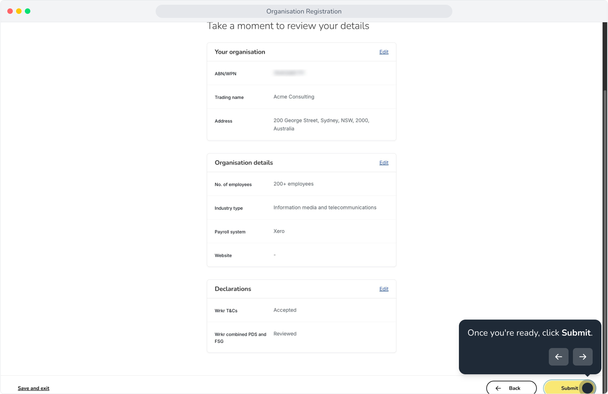Edit the Your organisation section
This screenshot has height=394, width=608.
384,52
